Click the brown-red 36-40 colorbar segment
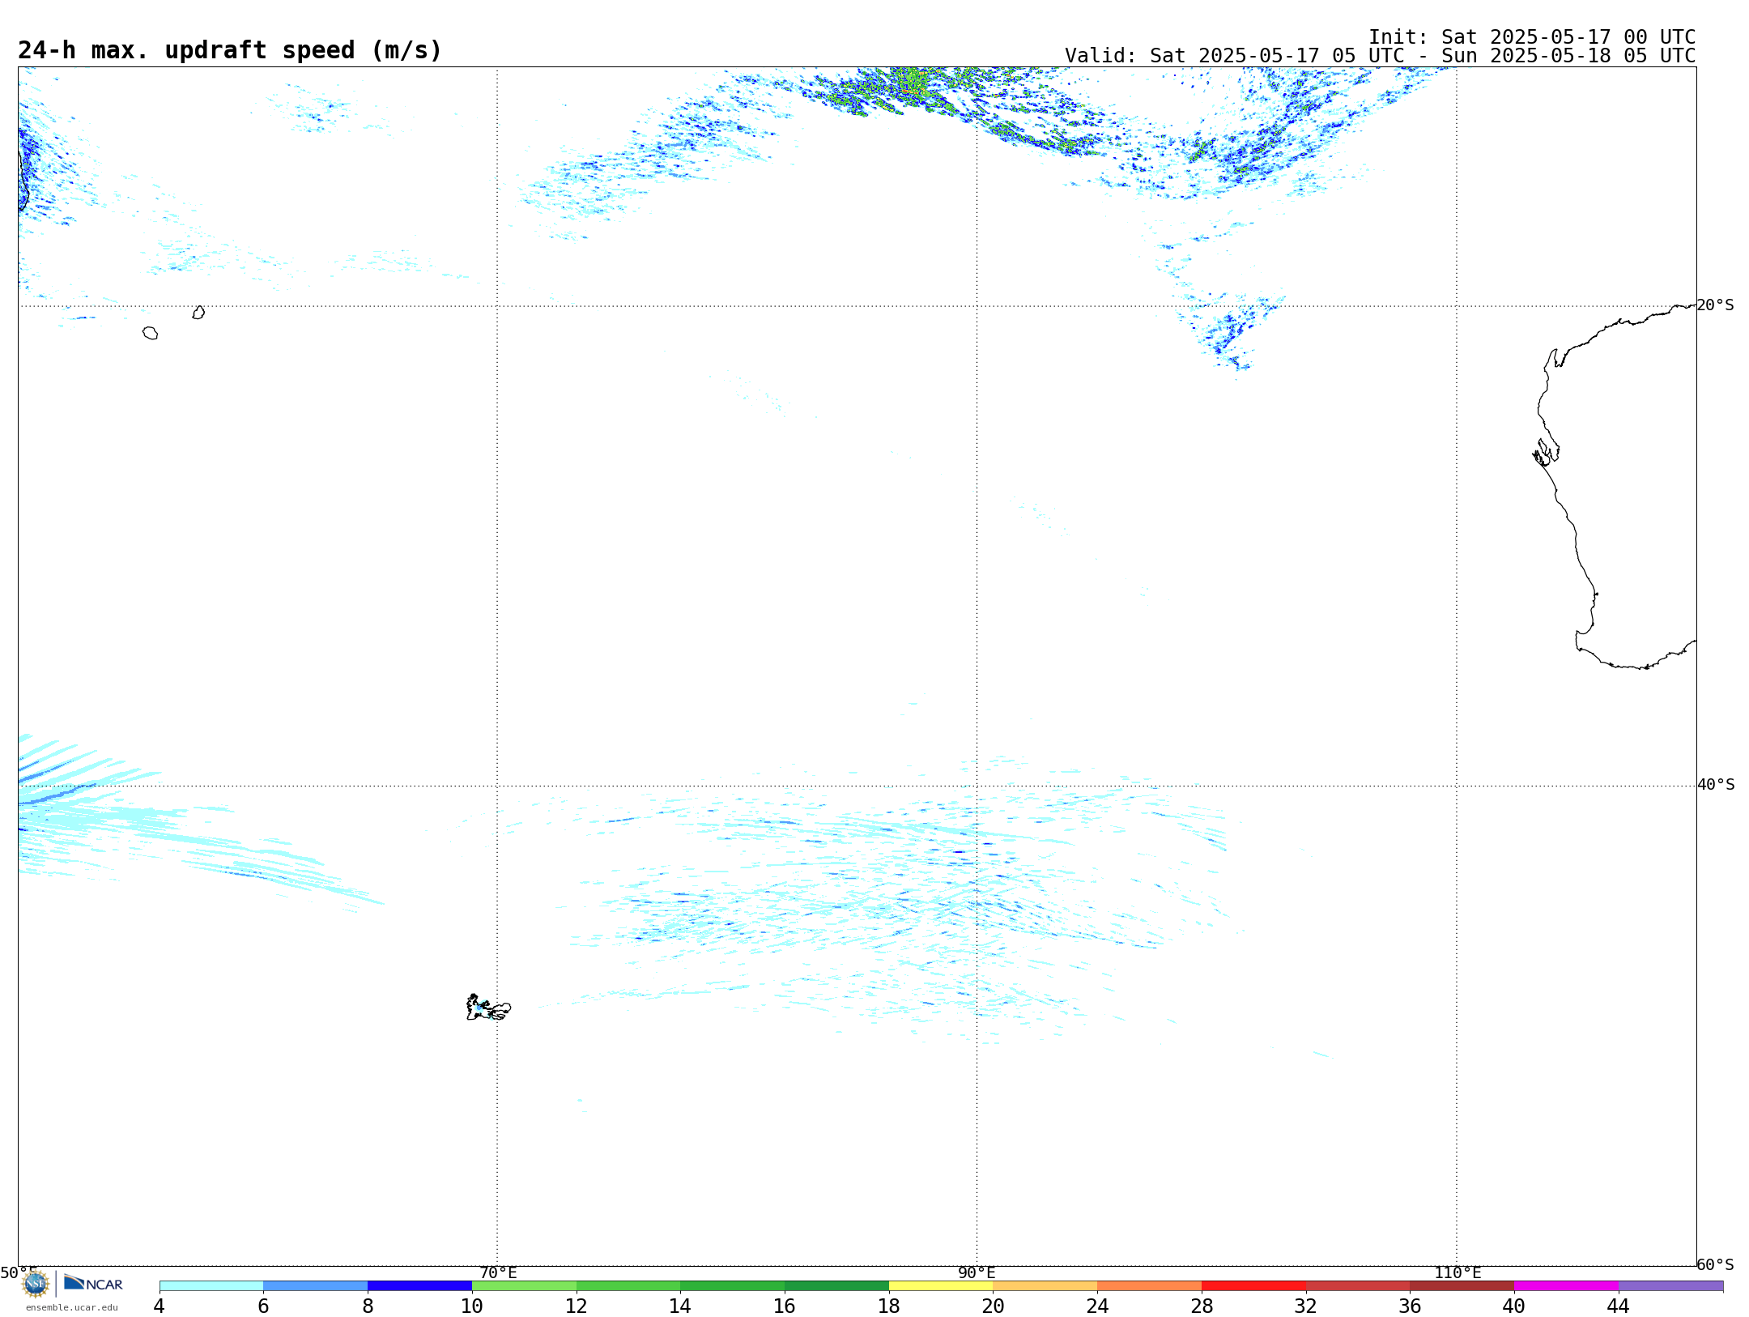This screenshot has height=1317, width=1749. click(1462, 1286)
